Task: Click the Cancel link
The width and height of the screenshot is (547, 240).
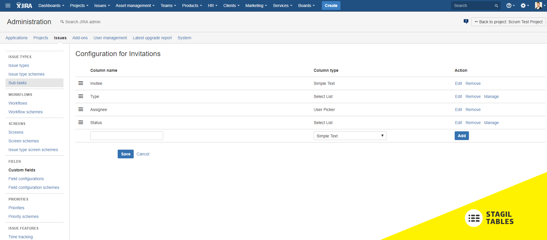Action: pyautogui.click(x=143, y=154)
